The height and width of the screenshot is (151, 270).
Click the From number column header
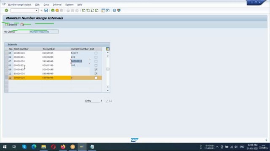point(27,49)
